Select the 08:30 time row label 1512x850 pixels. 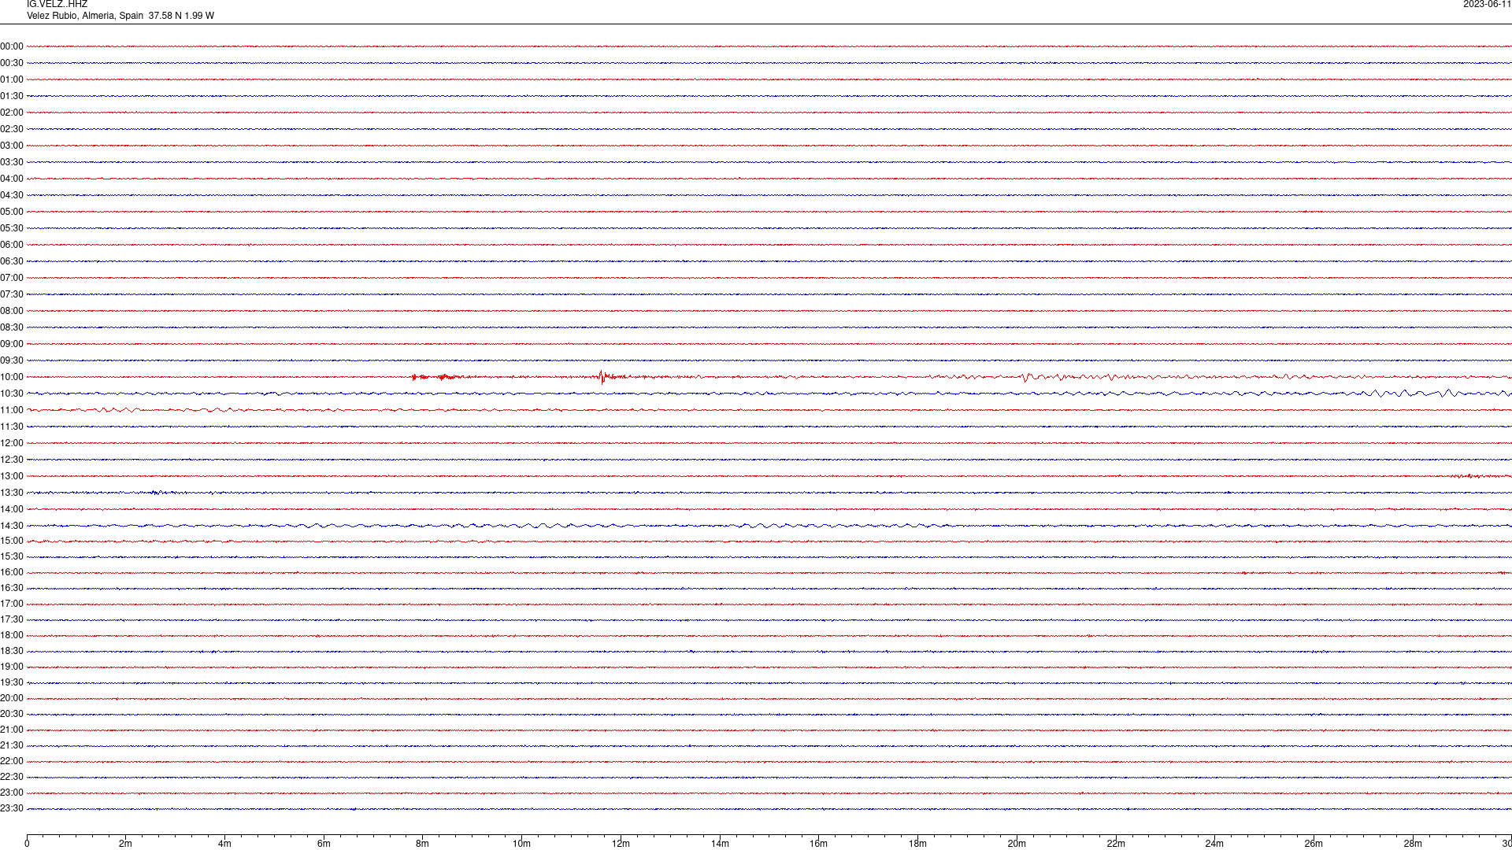pyautogui.click(x=12, y=327)
